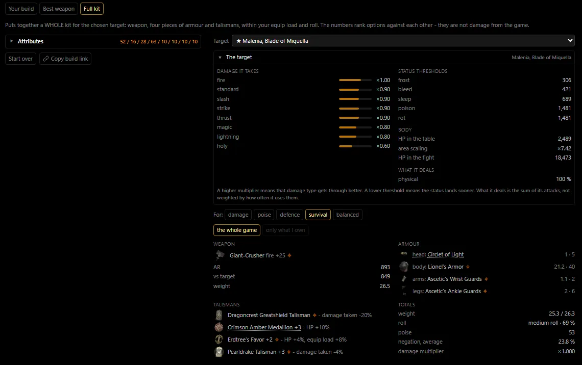Click the Crimson Amber Medallion icon
The height and width of the screenshot is (365, 582).
[x=219, y=327]
